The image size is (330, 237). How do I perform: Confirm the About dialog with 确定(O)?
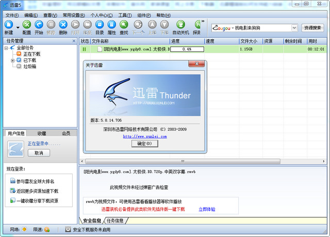[x=144, y=144]
